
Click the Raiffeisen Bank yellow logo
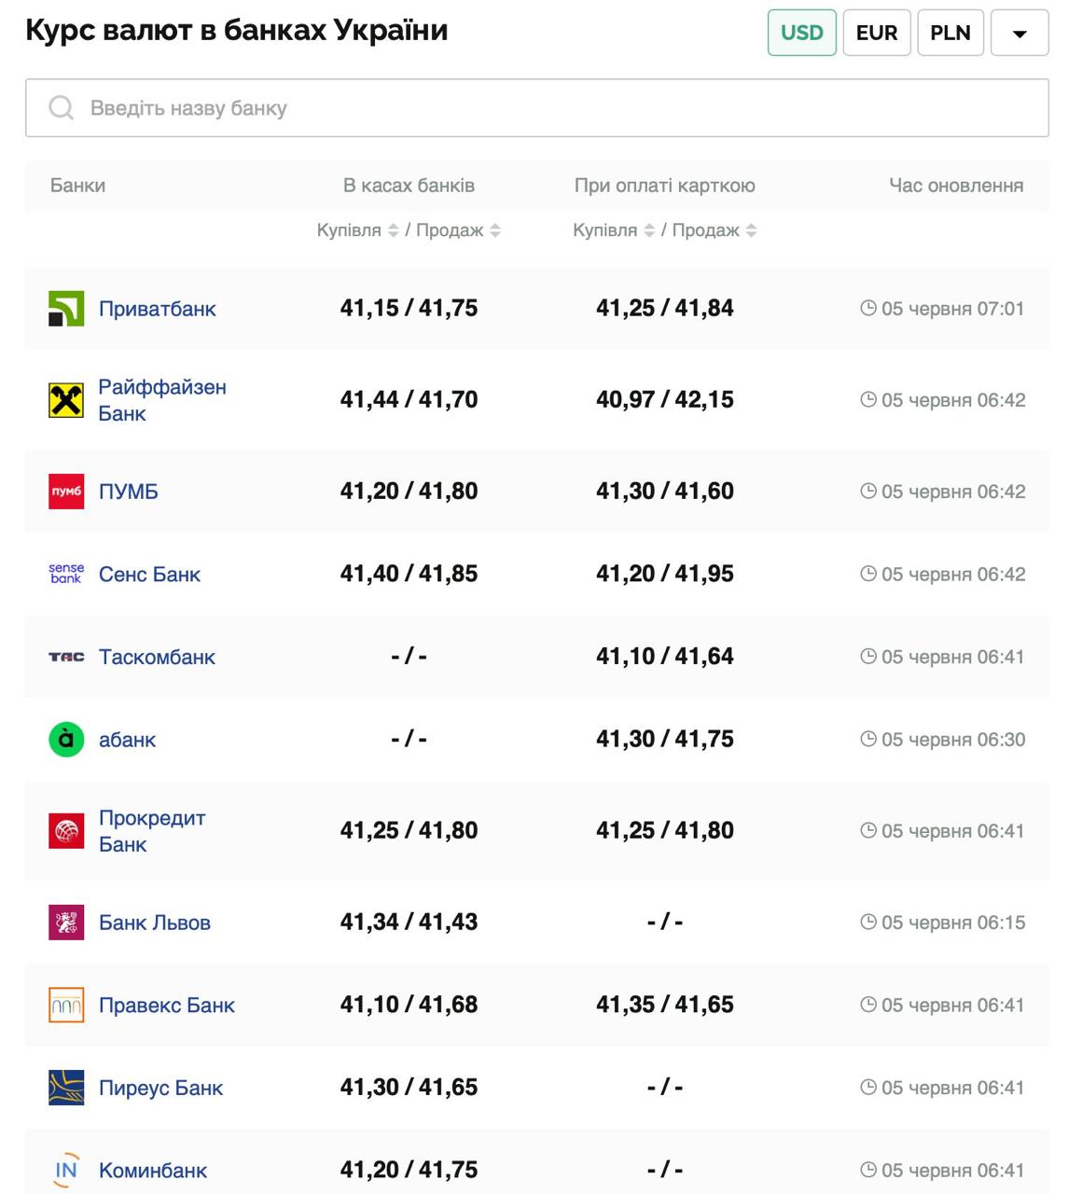point(66,400)
